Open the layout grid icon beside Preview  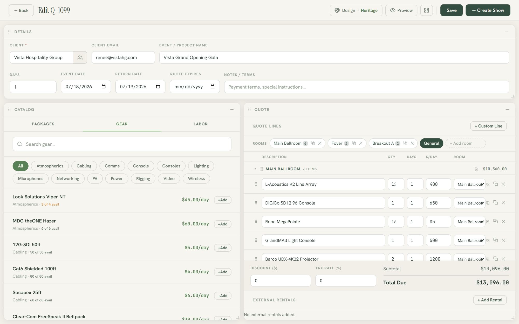pos(426,10)
